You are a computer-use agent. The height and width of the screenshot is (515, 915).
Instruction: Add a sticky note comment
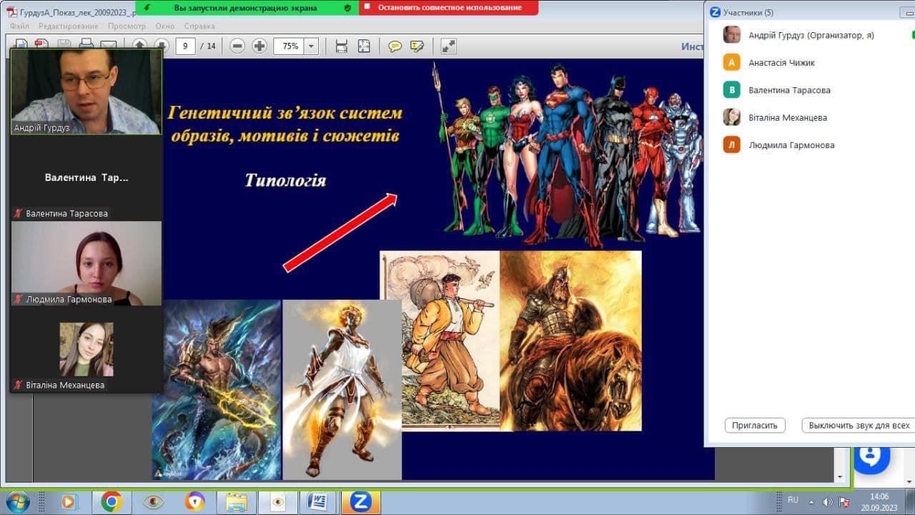click(x=395, y=46)
